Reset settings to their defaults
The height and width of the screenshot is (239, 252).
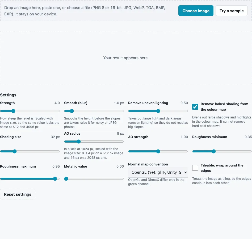18,194
